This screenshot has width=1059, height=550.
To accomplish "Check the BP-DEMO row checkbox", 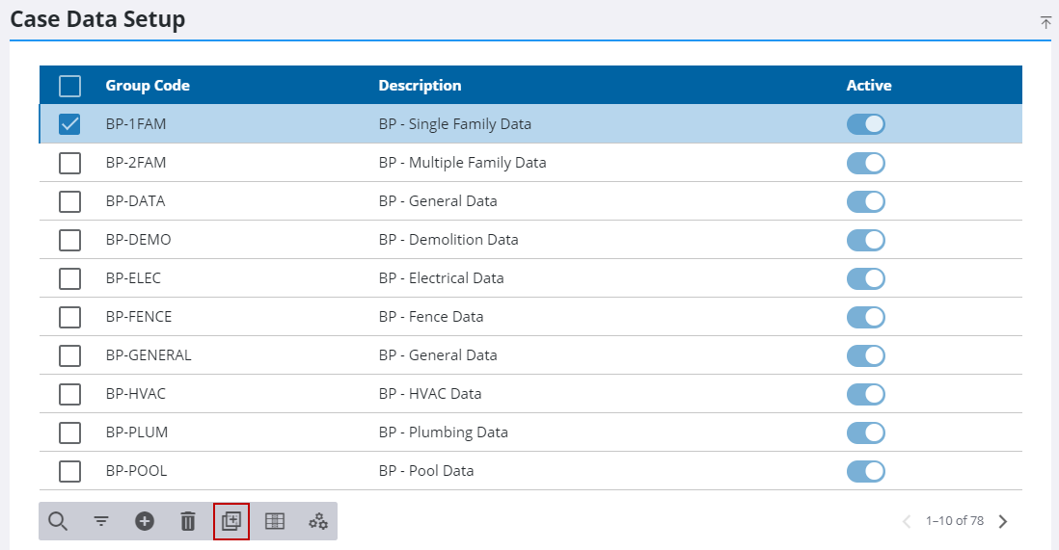I will click(x=69, y=240).
